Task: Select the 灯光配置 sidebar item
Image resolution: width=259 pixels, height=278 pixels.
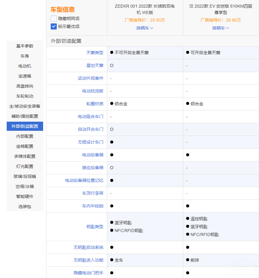Action: (x=25, y=166)
